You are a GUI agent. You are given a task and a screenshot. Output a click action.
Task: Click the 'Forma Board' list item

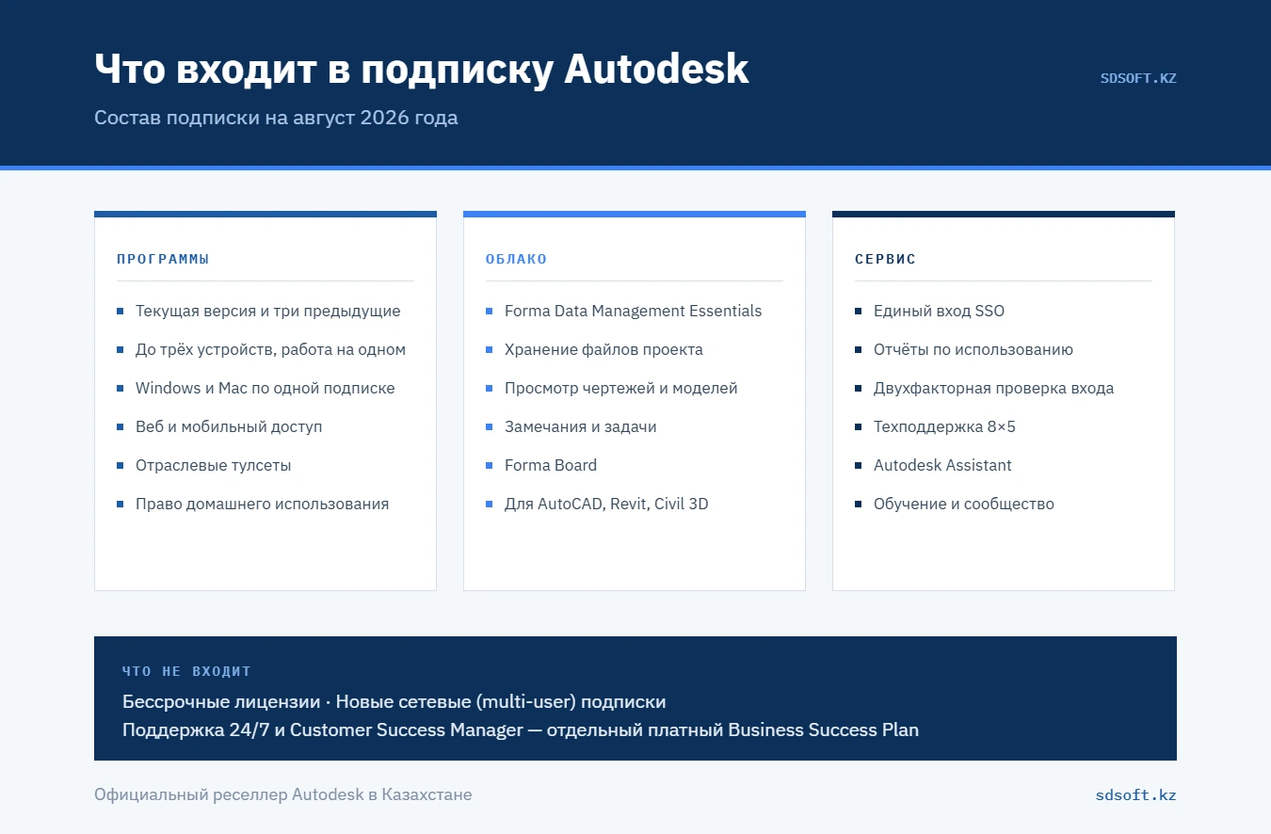tap(550, 465)
